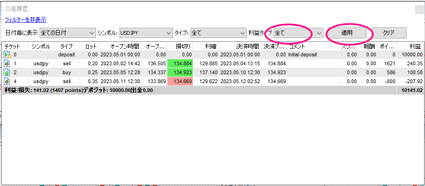Click the 利益/損失 summary row
Image resolution: width=425 pixels, height=186 pixels.
click(213, 91)
